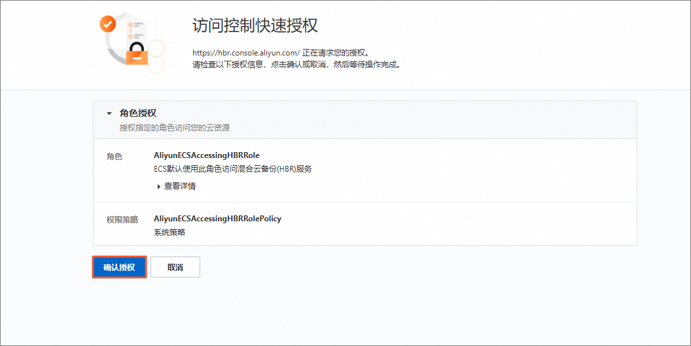Viewport: 691px width, 346px height.
Task: Click the 访问控制快速授权 page title
Action: point(255,25)
